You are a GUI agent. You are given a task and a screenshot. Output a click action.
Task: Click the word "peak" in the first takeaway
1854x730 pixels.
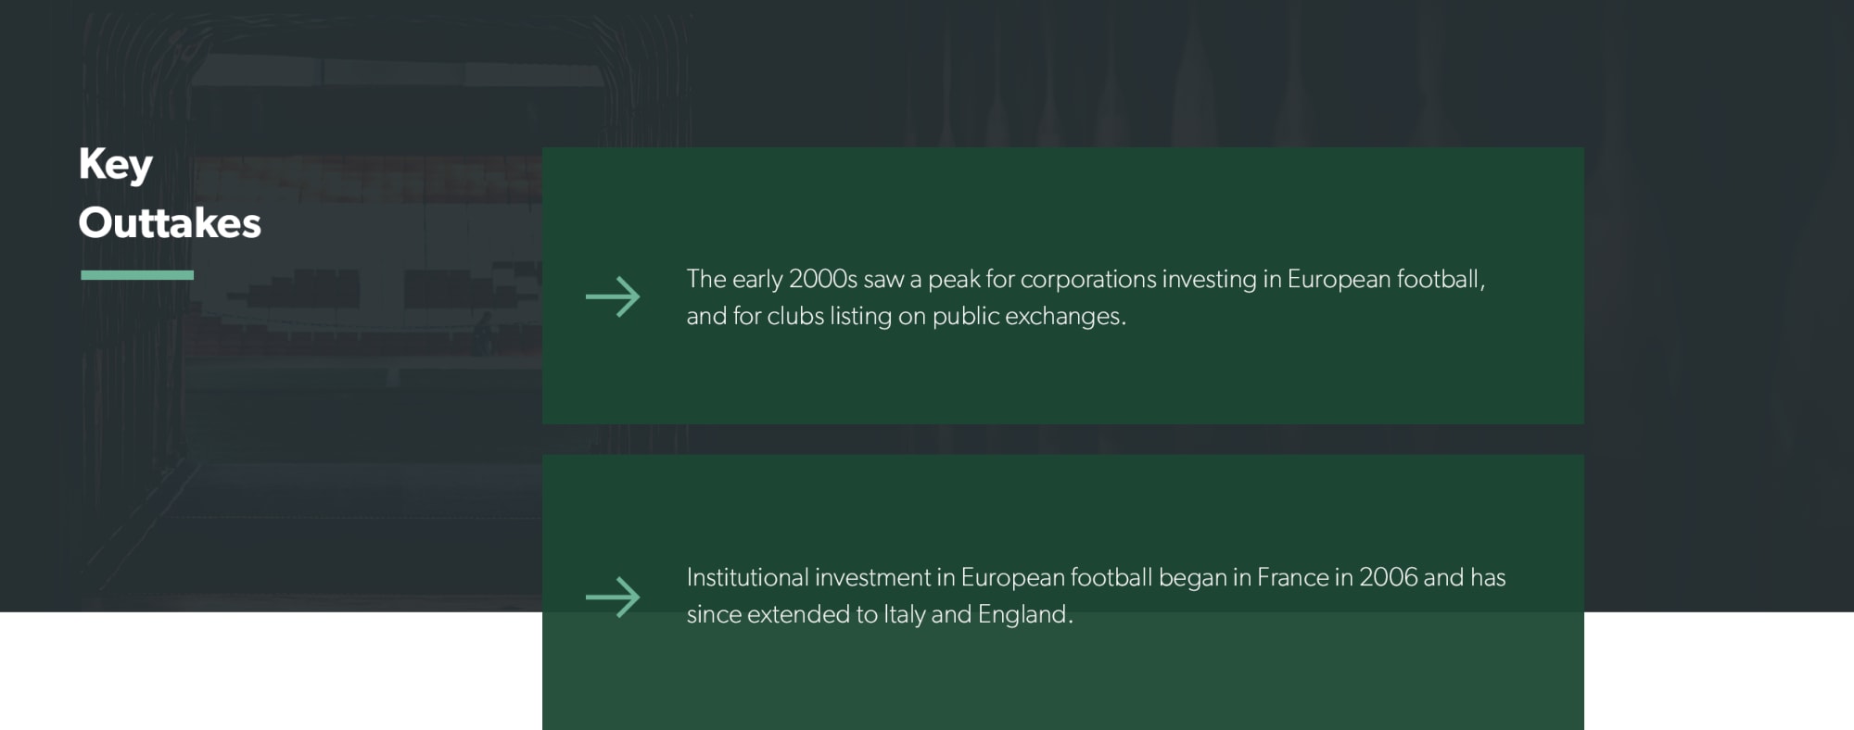tap(954, 280)
